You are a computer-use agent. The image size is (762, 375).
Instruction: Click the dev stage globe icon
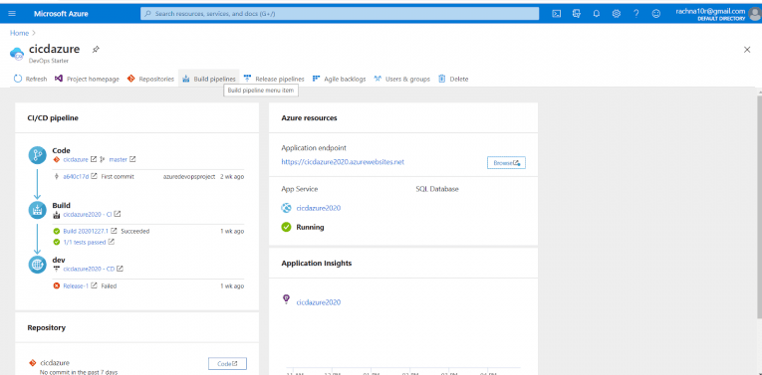click(x=37, y=265)
